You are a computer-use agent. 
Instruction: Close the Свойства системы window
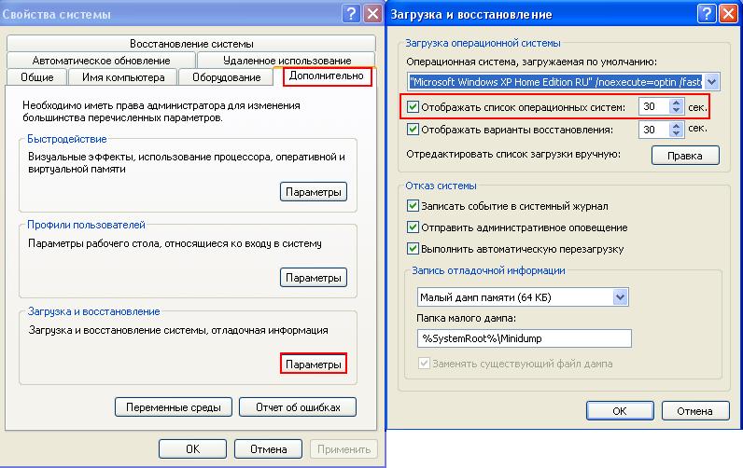pos(373,14)
